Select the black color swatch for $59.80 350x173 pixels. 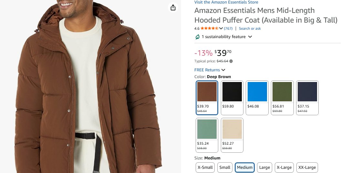(232, 97)
